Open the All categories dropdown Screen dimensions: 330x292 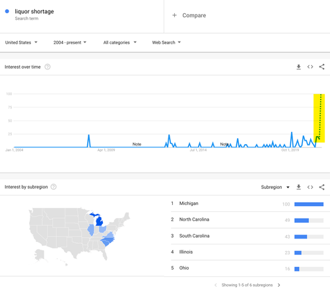(120, 42)
